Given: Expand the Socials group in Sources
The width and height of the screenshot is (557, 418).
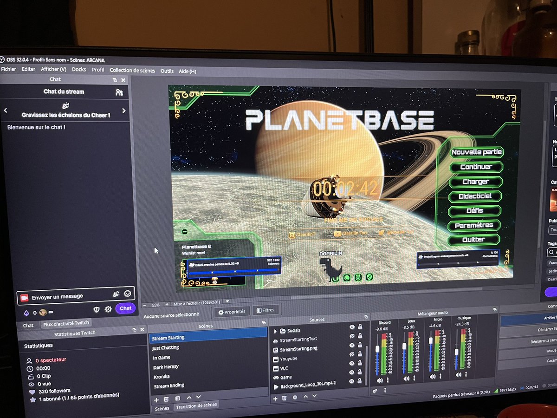Looking at the screenshot, I should pos(275,331).
